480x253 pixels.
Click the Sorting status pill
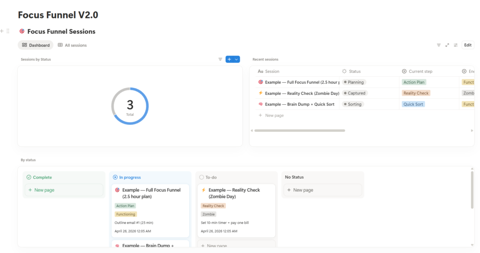pos(352,104)
